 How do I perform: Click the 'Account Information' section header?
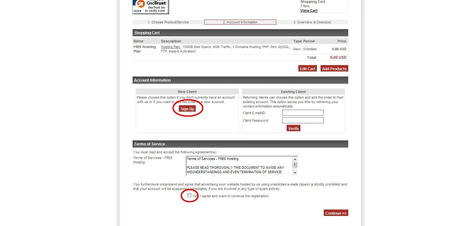240,80
